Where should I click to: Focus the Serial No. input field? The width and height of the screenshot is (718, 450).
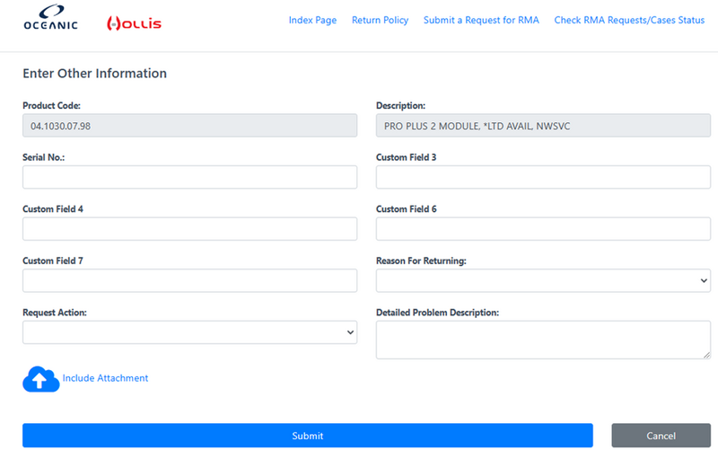(189, 178)
